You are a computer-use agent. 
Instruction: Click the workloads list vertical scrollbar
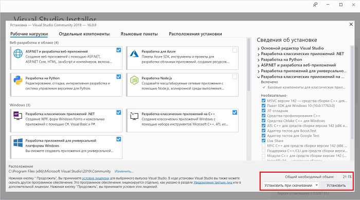tap(248, 64)
